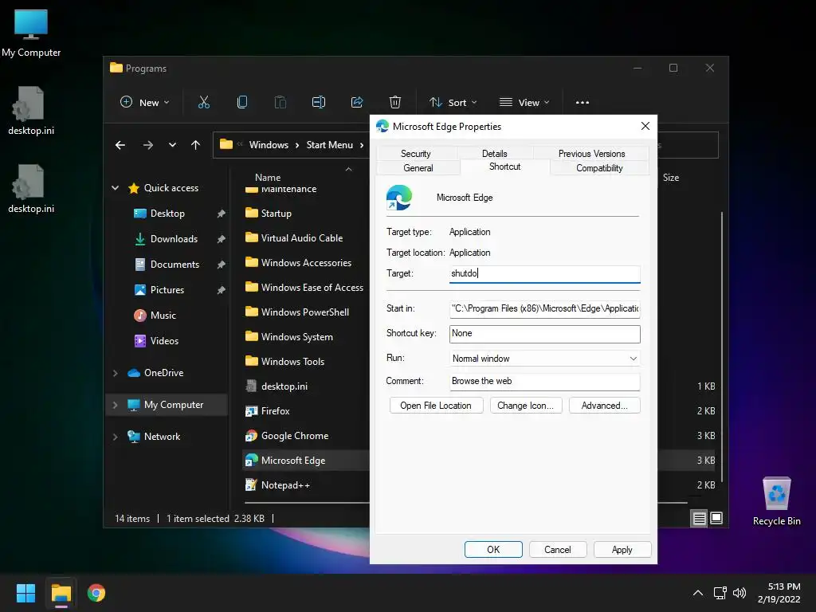This screenshot has height=612, width=816.
Task: Expand the My Computer tree node
Action: tap(115, 405)
